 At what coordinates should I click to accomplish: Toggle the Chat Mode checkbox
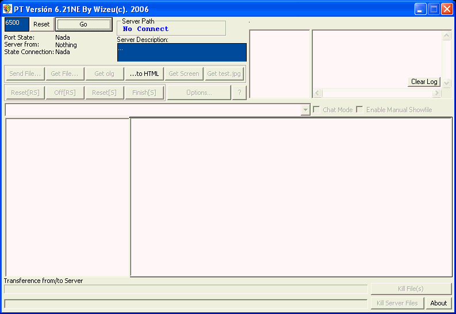(x=317, y=110)
